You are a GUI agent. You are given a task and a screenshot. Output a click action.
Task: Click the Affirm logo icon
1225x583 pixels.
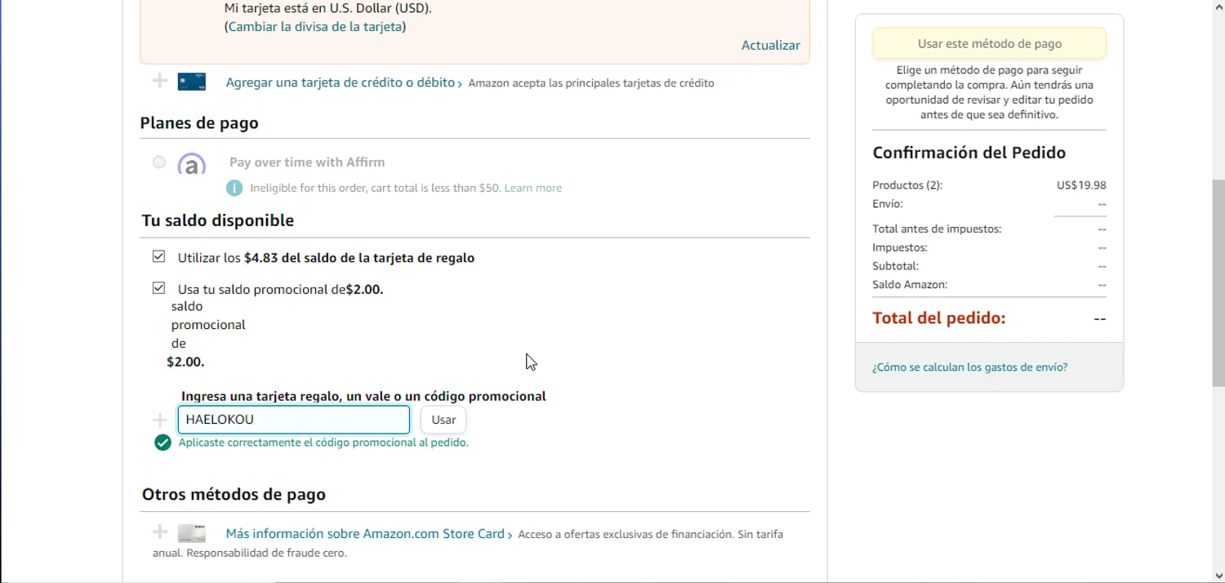click(x=191, y=164)
